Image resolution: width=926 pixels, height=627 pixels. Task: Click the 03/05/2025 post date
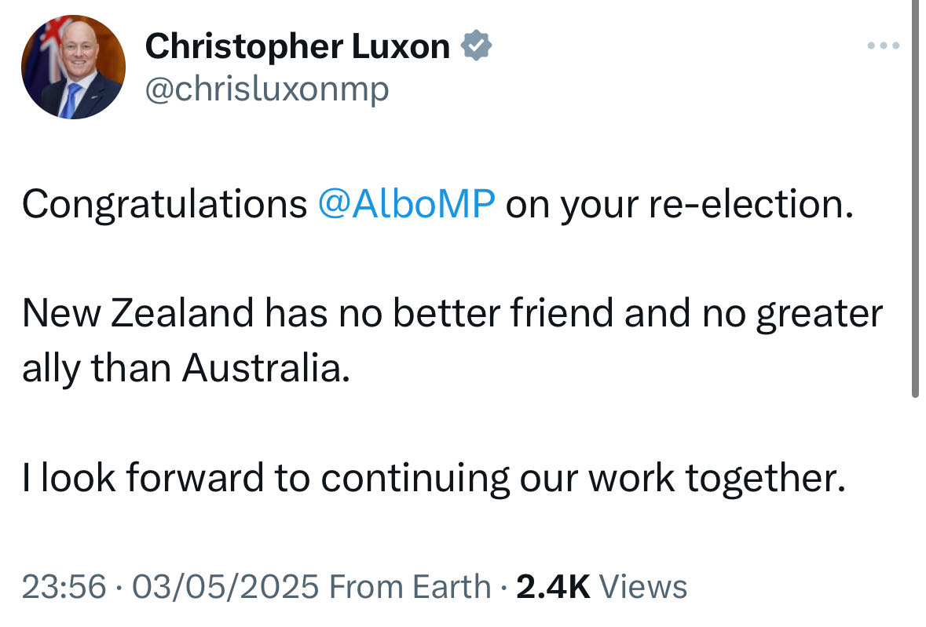pyautogui.click(x=225, y=586)
